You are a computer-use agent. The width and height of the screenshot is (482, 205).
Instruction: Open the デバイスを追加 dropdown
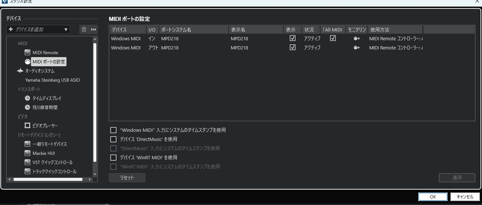click(38, 30)
